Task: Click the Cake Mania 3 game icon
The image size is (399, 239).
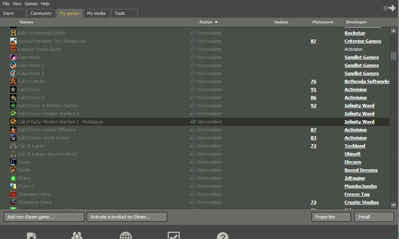Action: pyautogui.click(x=13, y=73)
